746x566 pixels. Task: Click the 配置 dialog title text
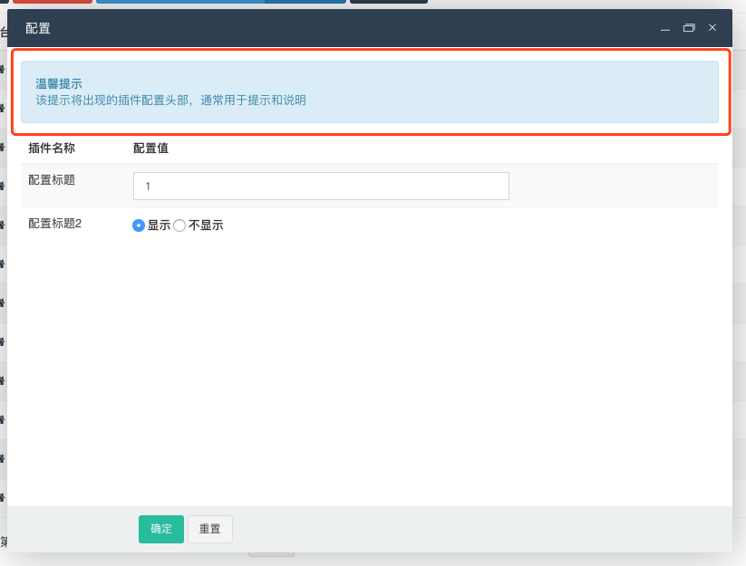(x=38, y=28)
